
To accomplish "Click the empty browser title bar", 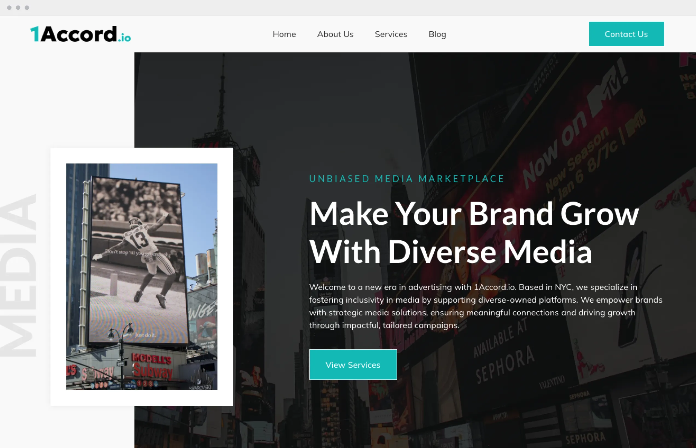I will click(x=349, y=8).
